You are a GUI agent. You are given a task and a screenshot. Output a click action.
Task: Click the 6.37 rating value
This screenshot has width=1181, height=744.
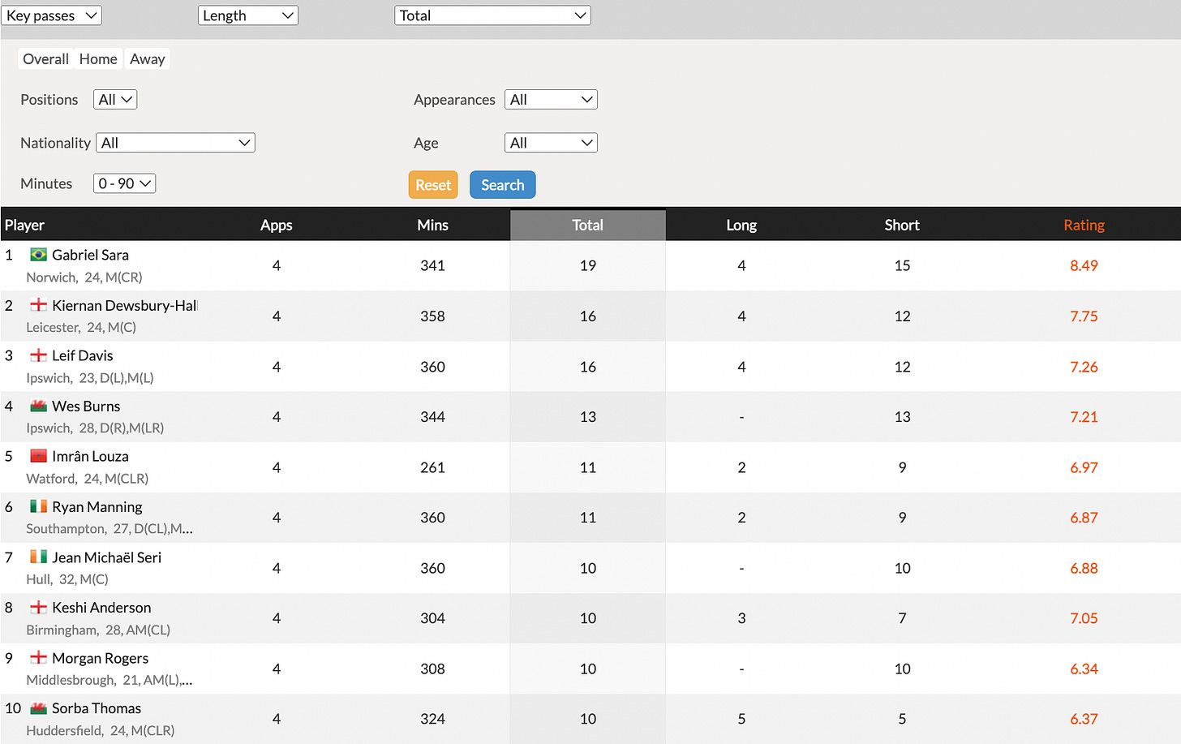[1084, 719]
